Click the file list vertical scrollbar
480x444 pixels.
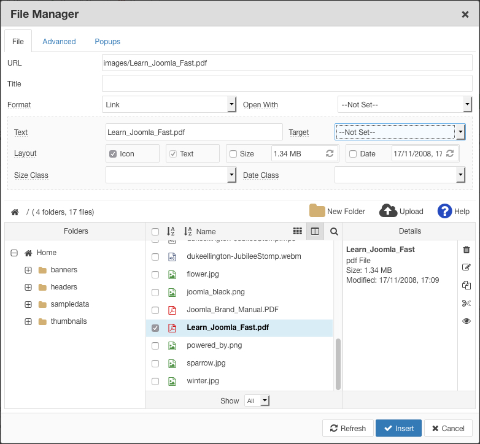338,363
